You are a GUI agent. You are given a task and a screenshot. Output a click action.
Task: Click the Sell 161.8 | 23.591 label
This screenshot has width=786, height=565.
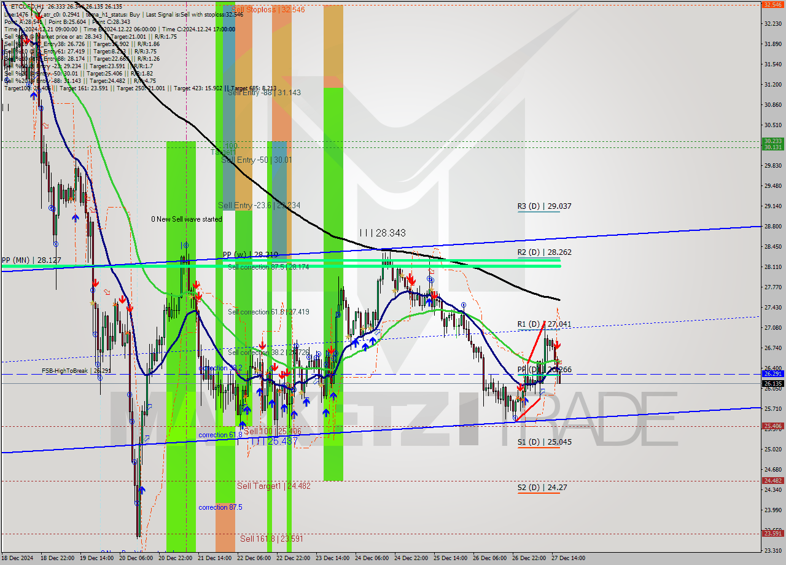271,539
